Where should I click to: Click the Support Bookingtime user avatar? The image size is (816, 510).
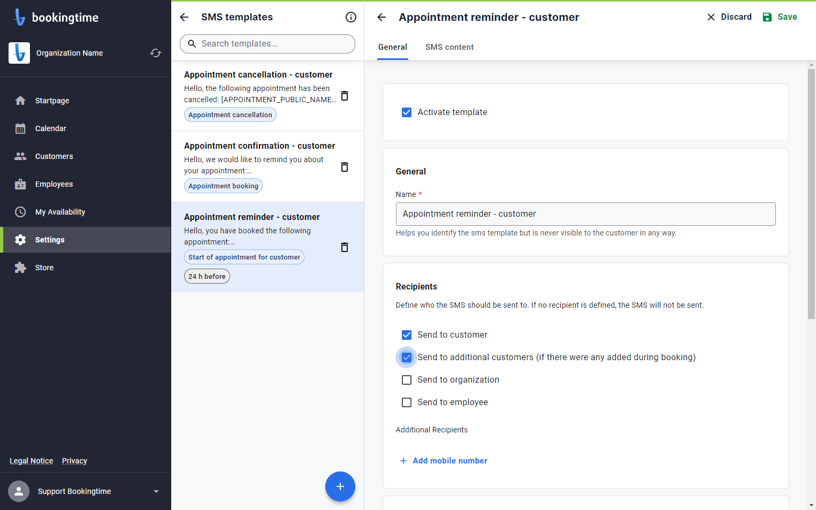tap(19, 491)
